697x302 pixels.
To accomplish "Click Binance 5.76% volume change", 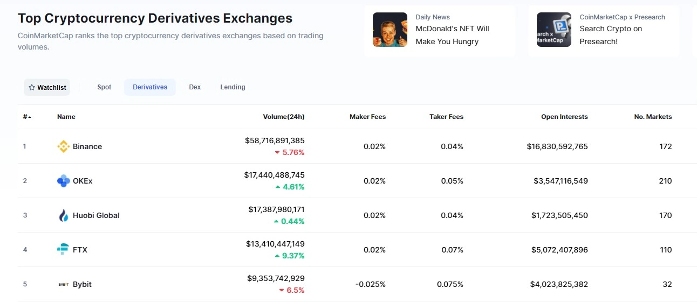I will (x=290, y=152).
